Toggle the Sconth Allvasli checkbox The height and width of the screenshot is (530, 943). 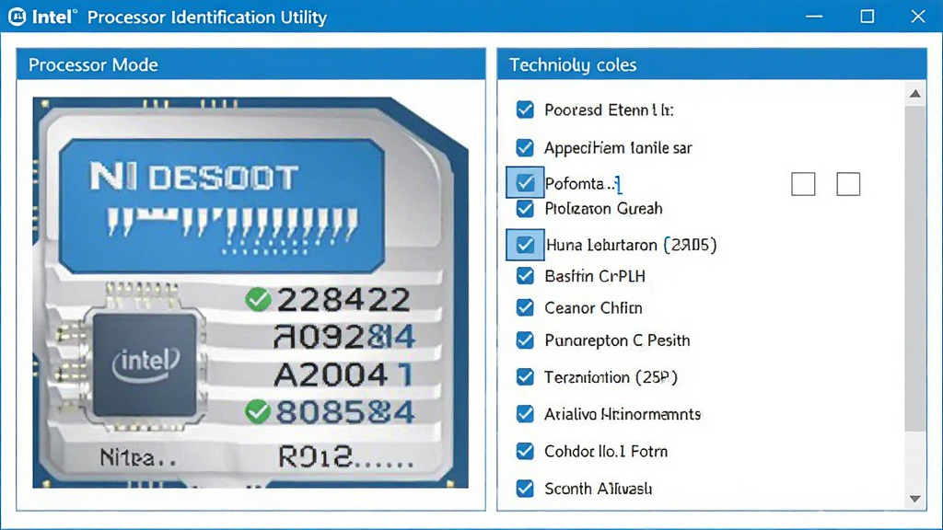pos(525,489)
